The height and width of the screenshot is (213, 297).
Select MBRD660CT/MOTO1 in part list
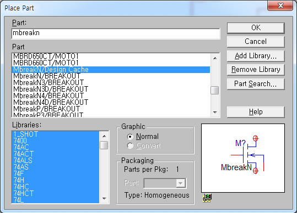tap(111, 63)
